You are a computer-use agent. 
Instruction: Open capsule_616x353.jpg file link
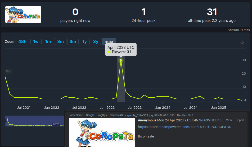(x=139, y=115)
